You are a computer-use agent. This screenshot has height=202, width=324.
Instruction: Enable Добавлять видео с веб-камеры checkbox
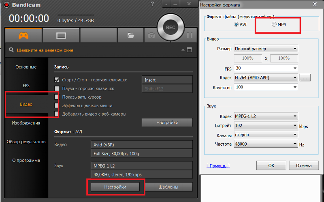pyautogui.click(x=56, y=114)
